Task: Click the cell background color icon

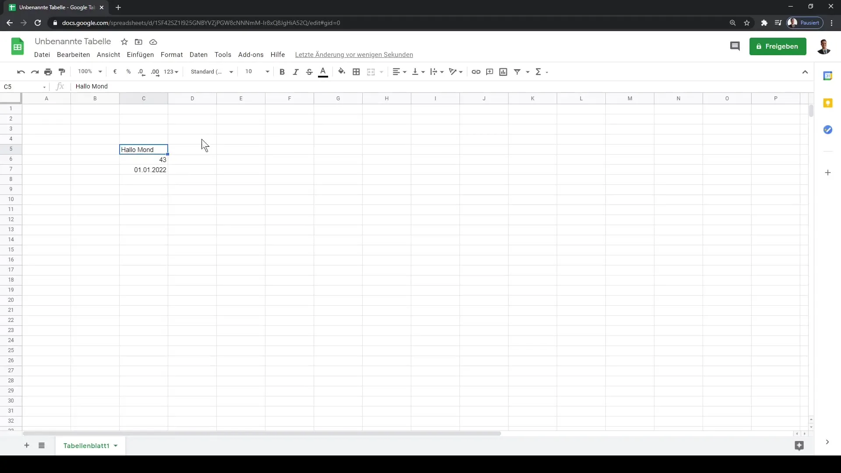Action: (x=341, y=72)
